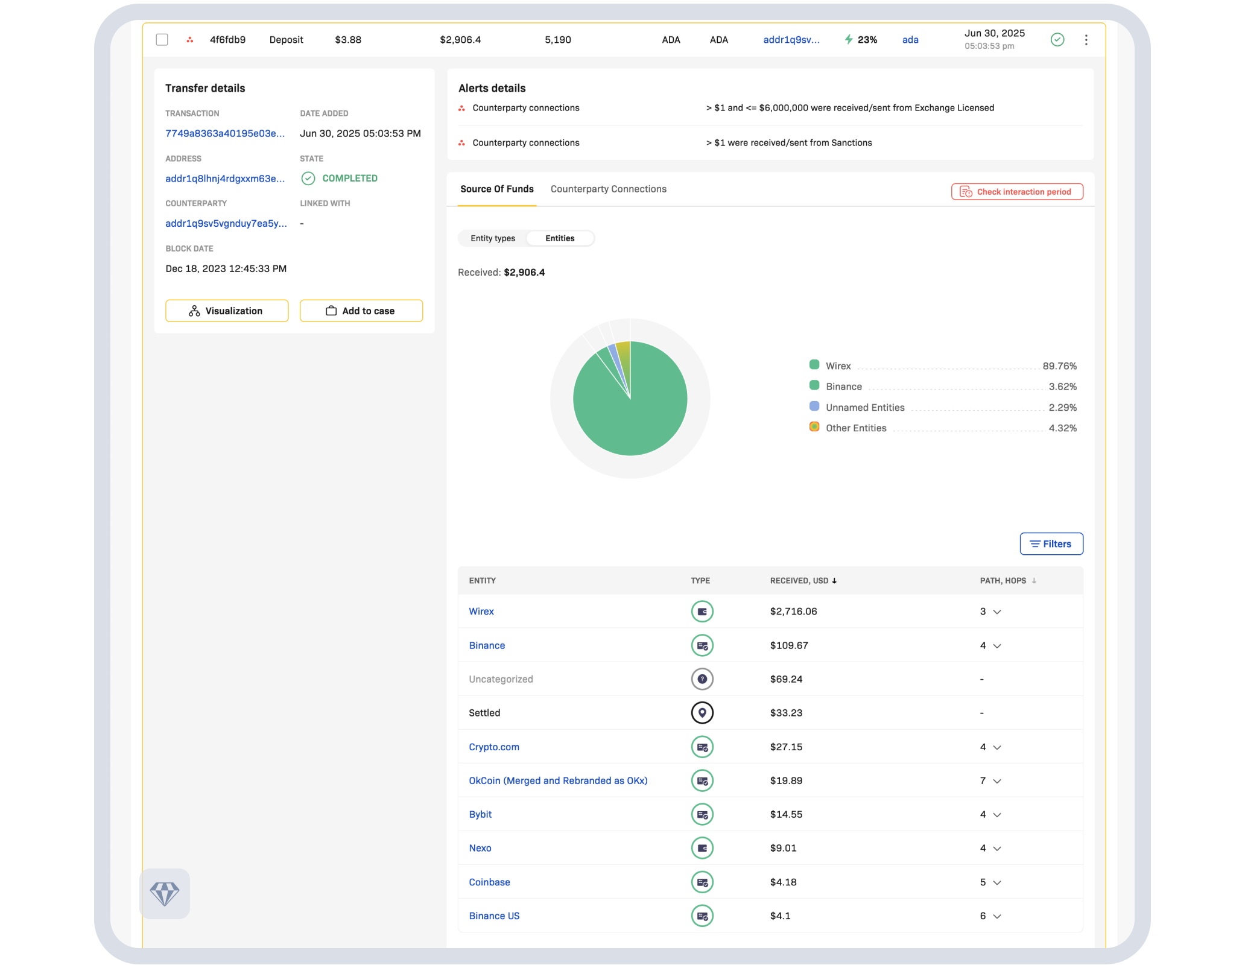This screenshot has width=1245, height=968.
Task: Expand Binance US path hops chevron
Action: click(x=997, y=916)
